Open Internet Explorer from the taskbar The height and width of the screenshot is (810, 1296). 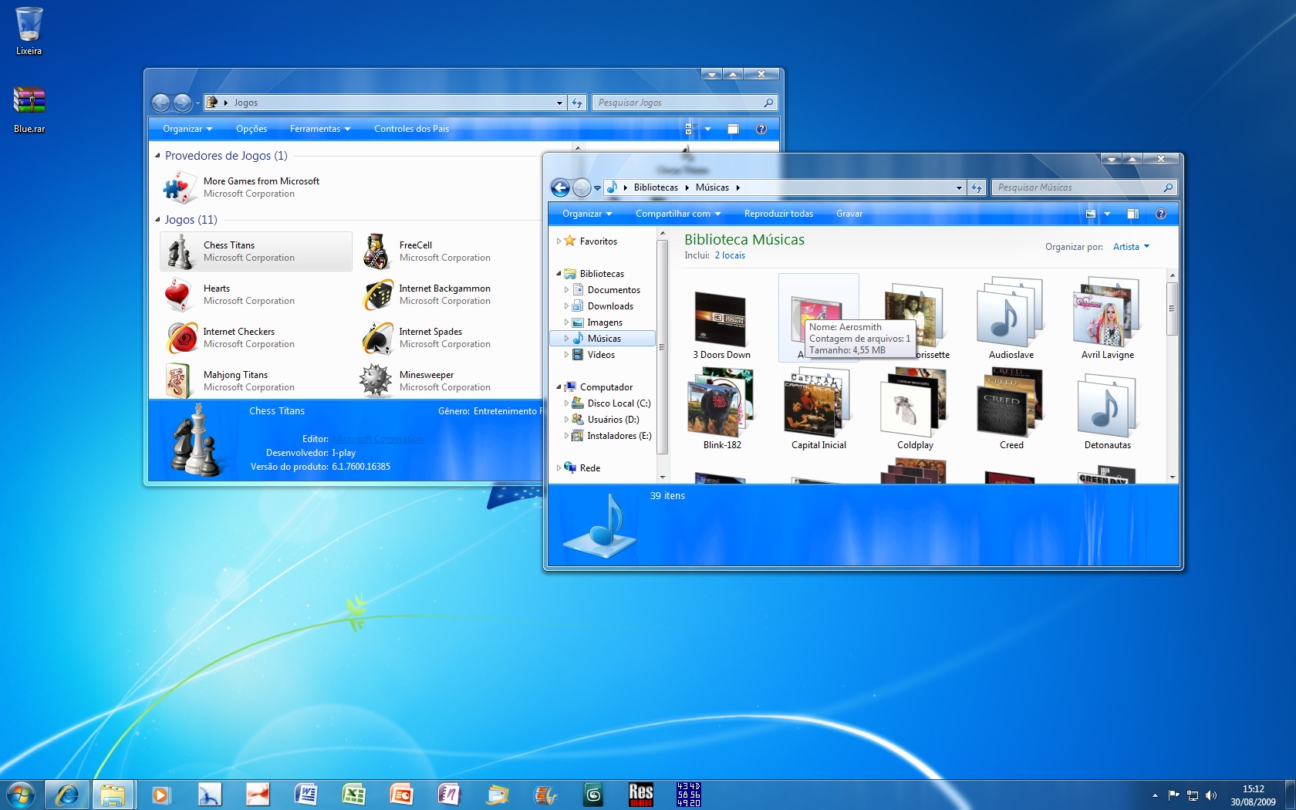pos(67,794)
